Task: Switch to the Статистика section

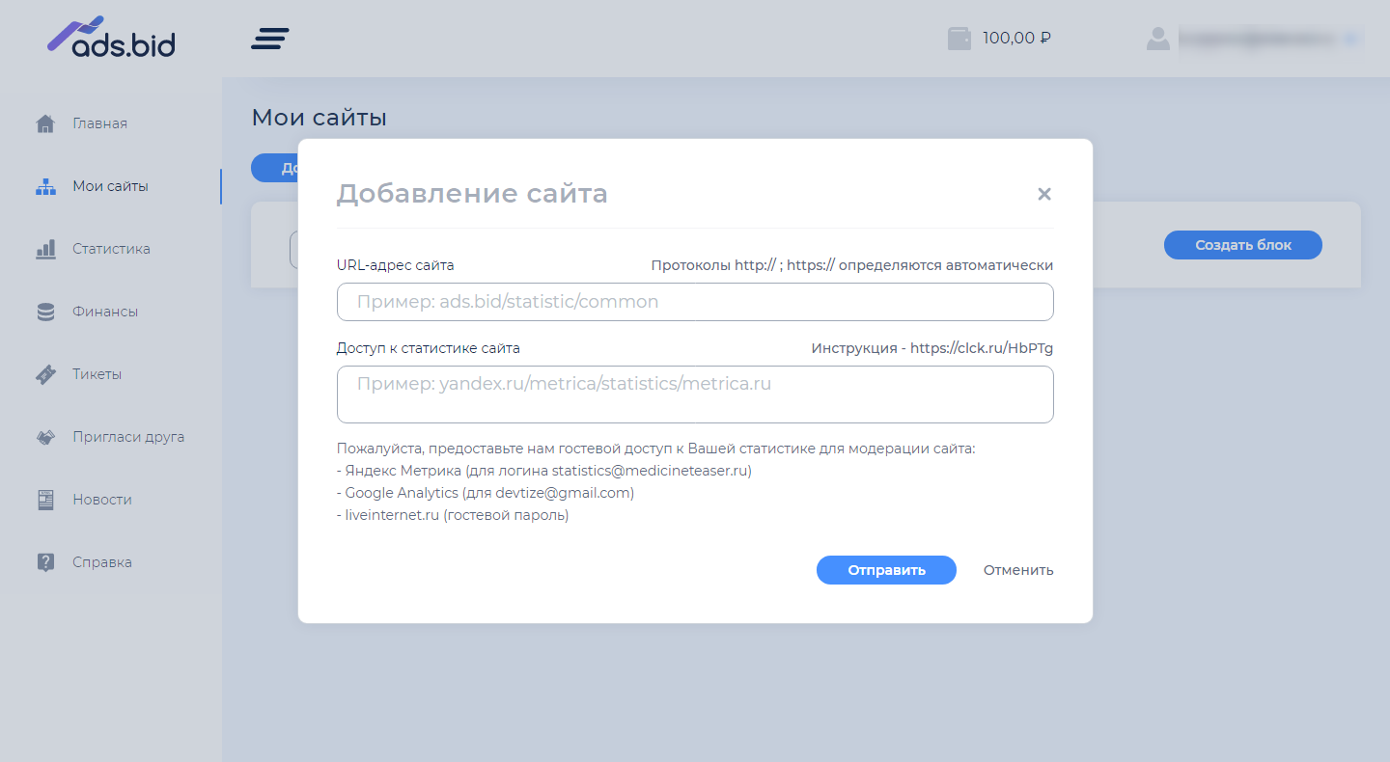Action: tap(111, 248)
